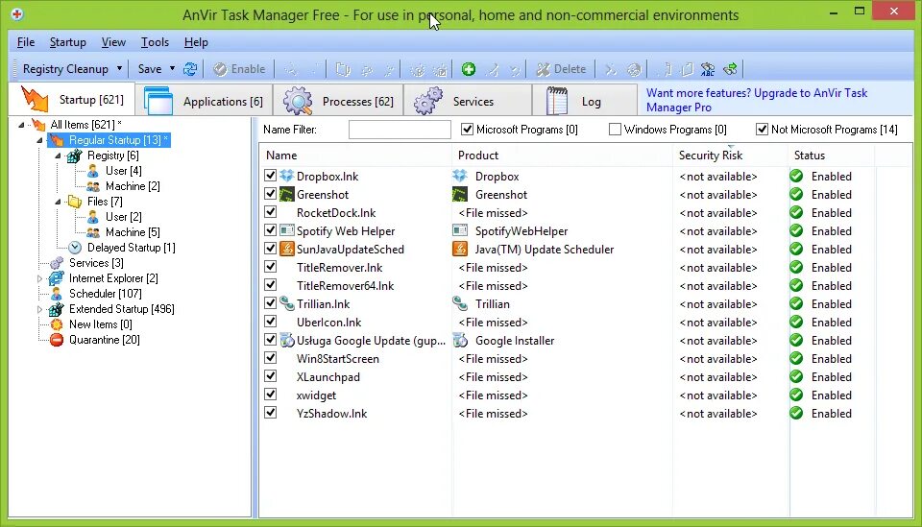The width and height of the screenshot is (922, 527).
Task: Switch to the Log tab
Action: pyautogui.click(x=585, y=101)
